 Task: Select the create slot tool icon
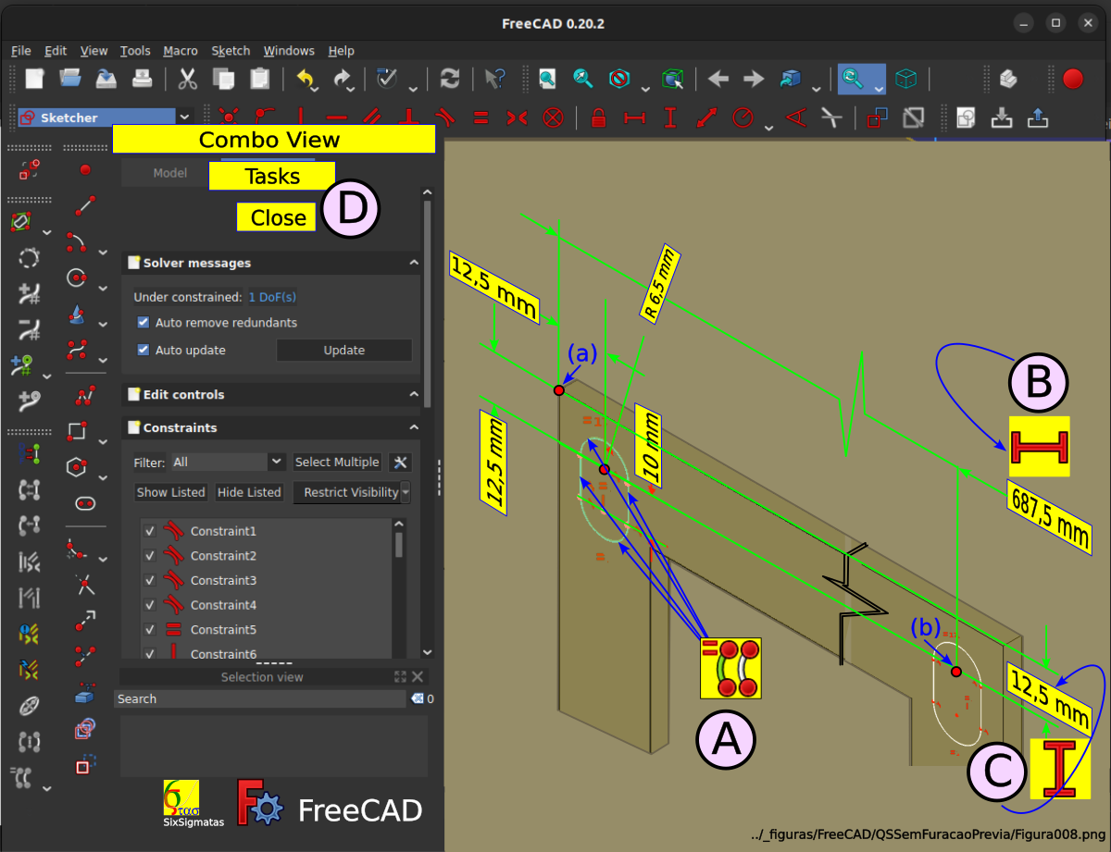click(85, 503)
